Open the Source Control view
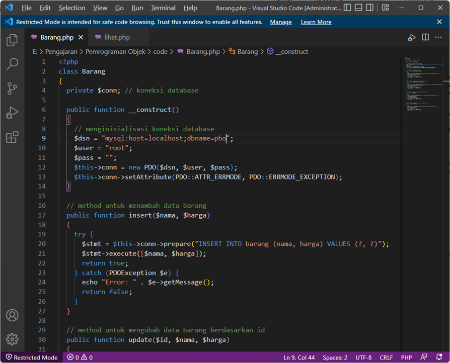Screen dimensions: 450x363 pos(12,88)
